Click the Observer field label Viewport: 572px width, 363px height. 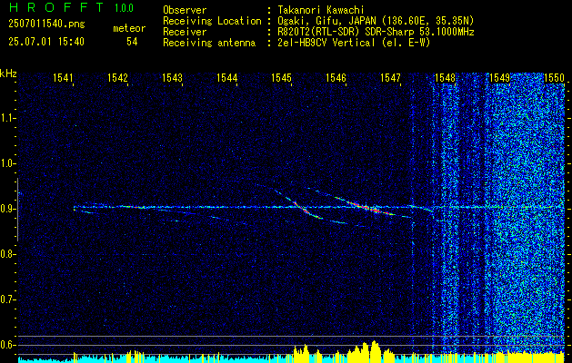[185, 10]
